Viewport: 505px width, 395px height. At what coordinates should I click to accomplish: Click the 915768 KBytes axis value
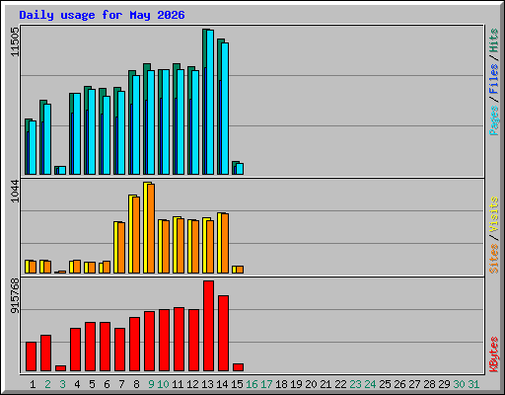click(15, 295)
